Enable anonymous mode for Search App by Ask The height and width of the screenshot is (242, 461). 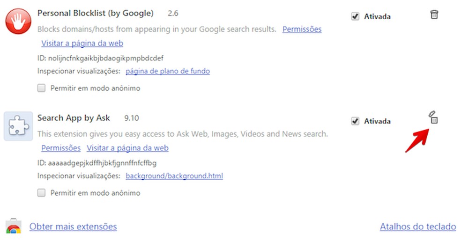click(x=42, y=192)
